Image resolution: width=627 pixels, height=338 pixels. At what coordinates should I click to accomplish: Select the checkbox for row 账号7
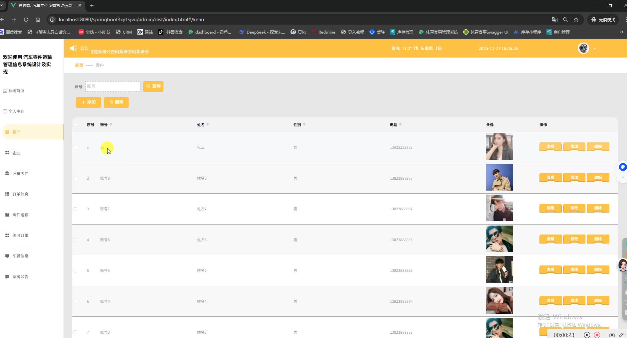[x=76, y=209]
